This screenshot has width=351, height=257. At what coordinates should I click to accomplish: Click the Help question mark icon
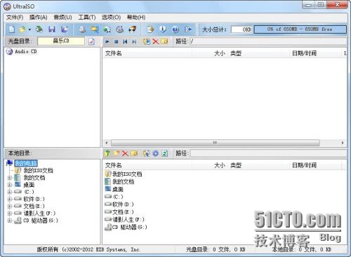(175, 29)
